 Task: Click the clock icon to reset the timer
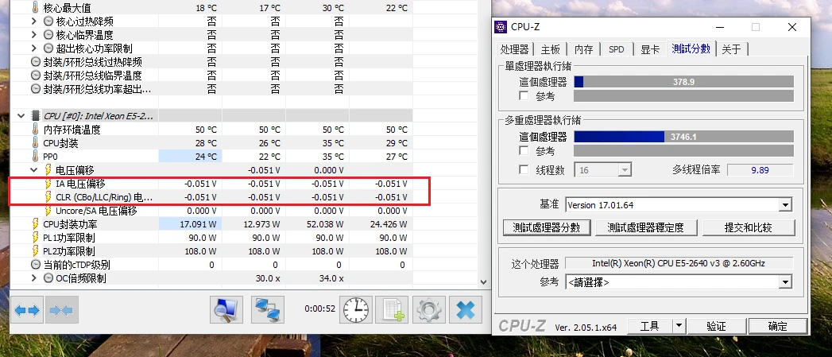pyautogui.click(x=355, y=309)
